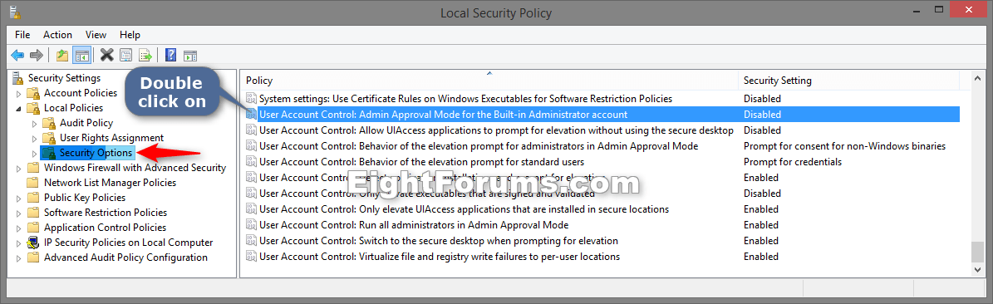Click the IP Security Policies computer icon

pos(33,243)
